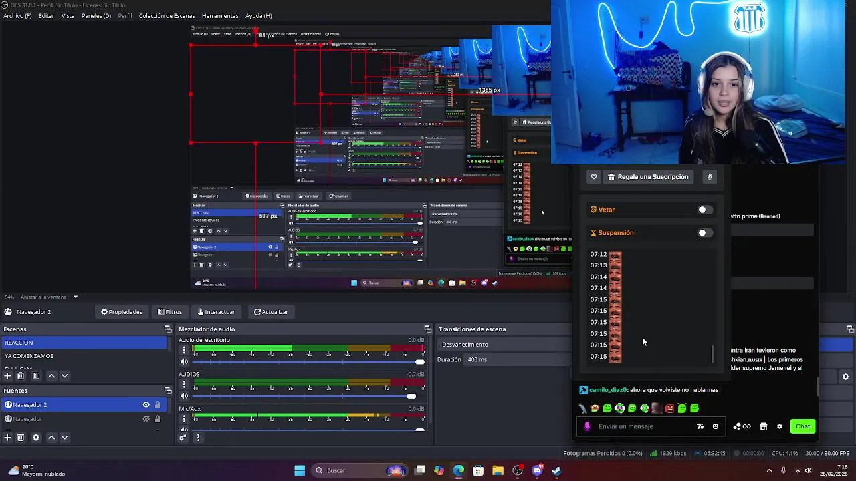Open the text formatting icon in the chat box
This screenshot has width=856, height=481.
click(x=700, y=426)
